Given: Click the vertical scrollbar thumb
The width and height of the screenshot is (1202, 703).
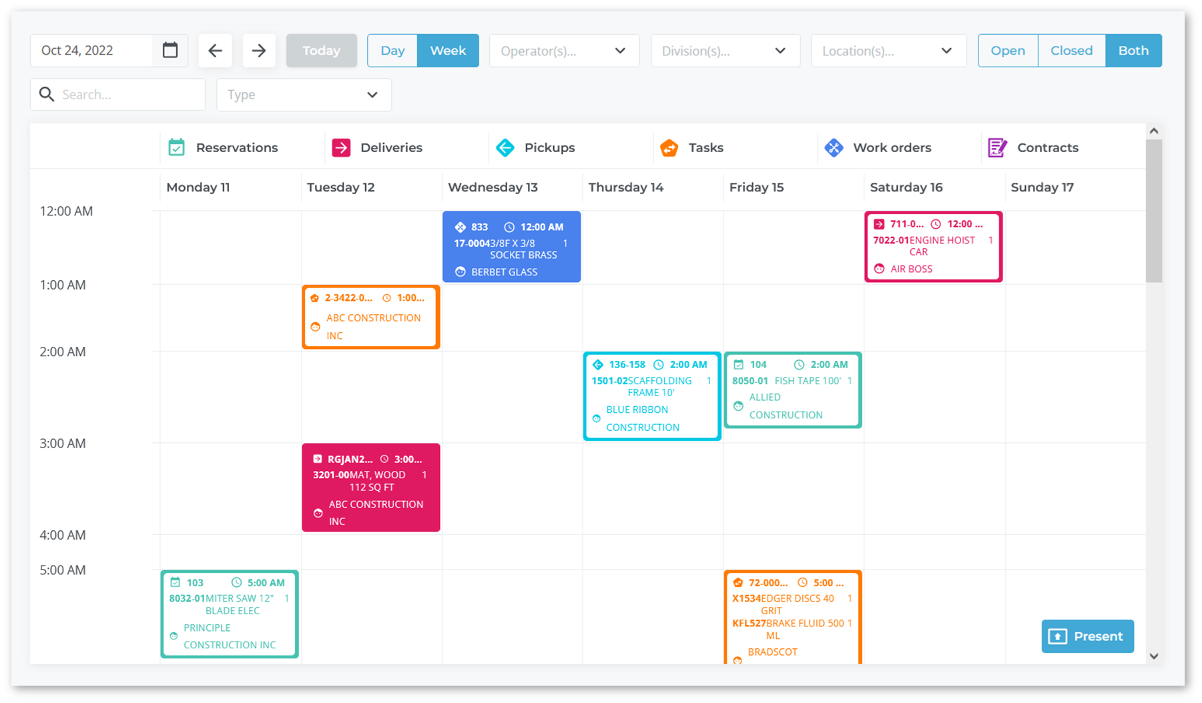Looking at the screenshot, I should click(x=1154, y=210).
